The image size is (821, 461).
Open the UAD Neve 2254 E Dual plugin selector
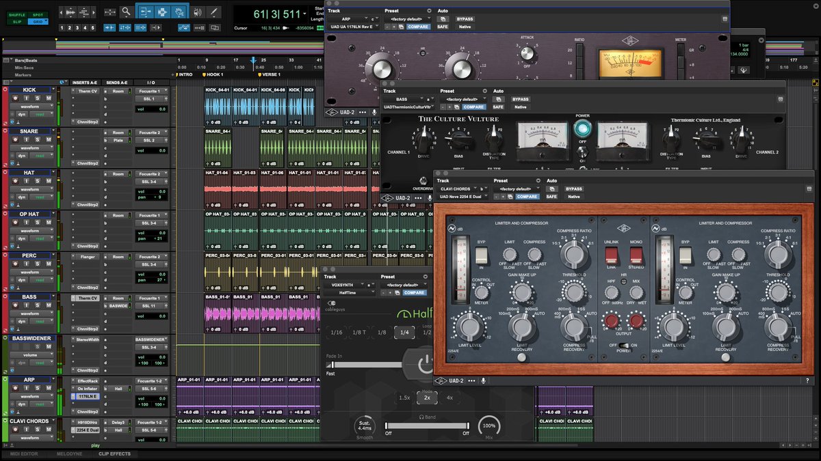pos(462,197)
